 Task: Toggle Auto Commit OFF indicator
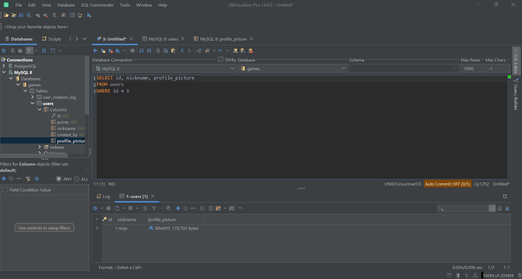point(447,184)
